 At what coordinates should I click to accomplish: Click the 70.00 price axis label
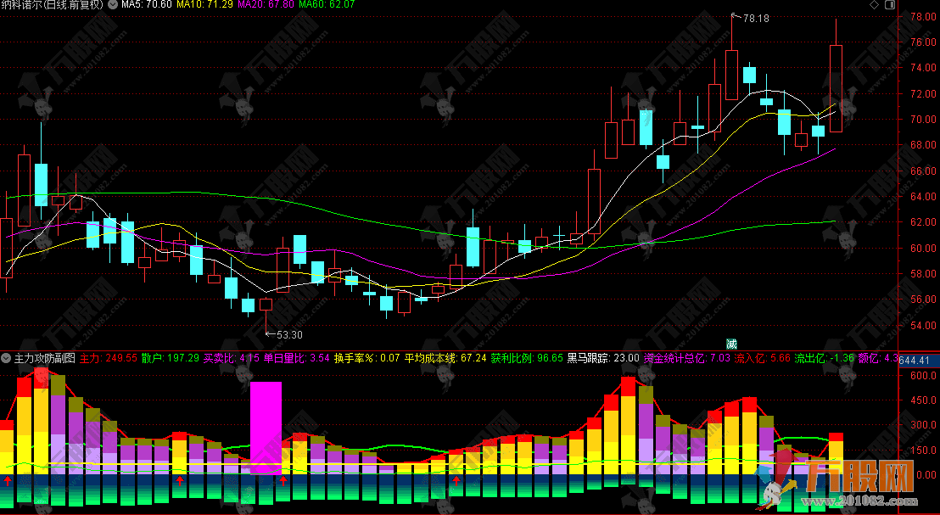[x=924, y=120]
